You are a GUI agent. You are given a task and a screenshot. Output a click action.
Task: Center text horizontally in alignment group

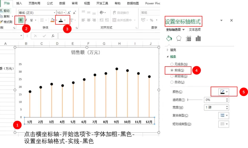pos(89,20)
